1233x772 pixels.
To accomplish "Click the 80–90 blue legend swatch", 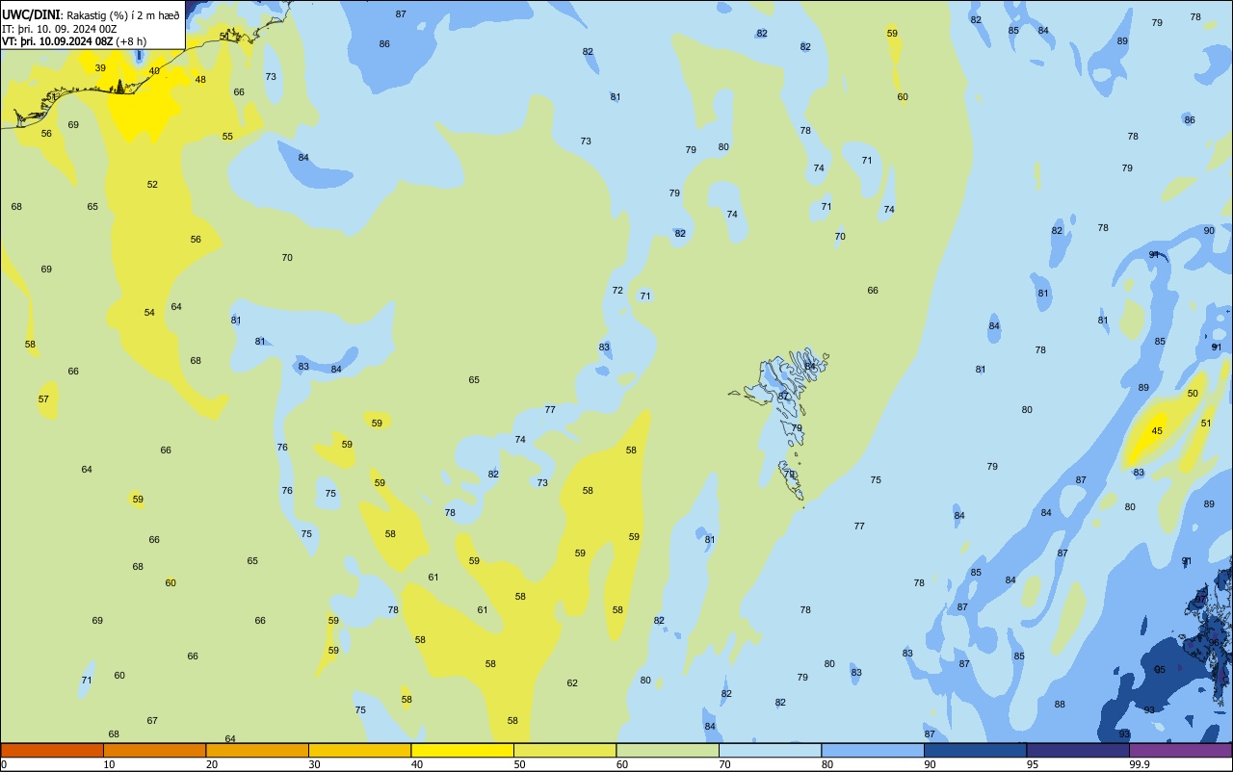I will 873,750.
